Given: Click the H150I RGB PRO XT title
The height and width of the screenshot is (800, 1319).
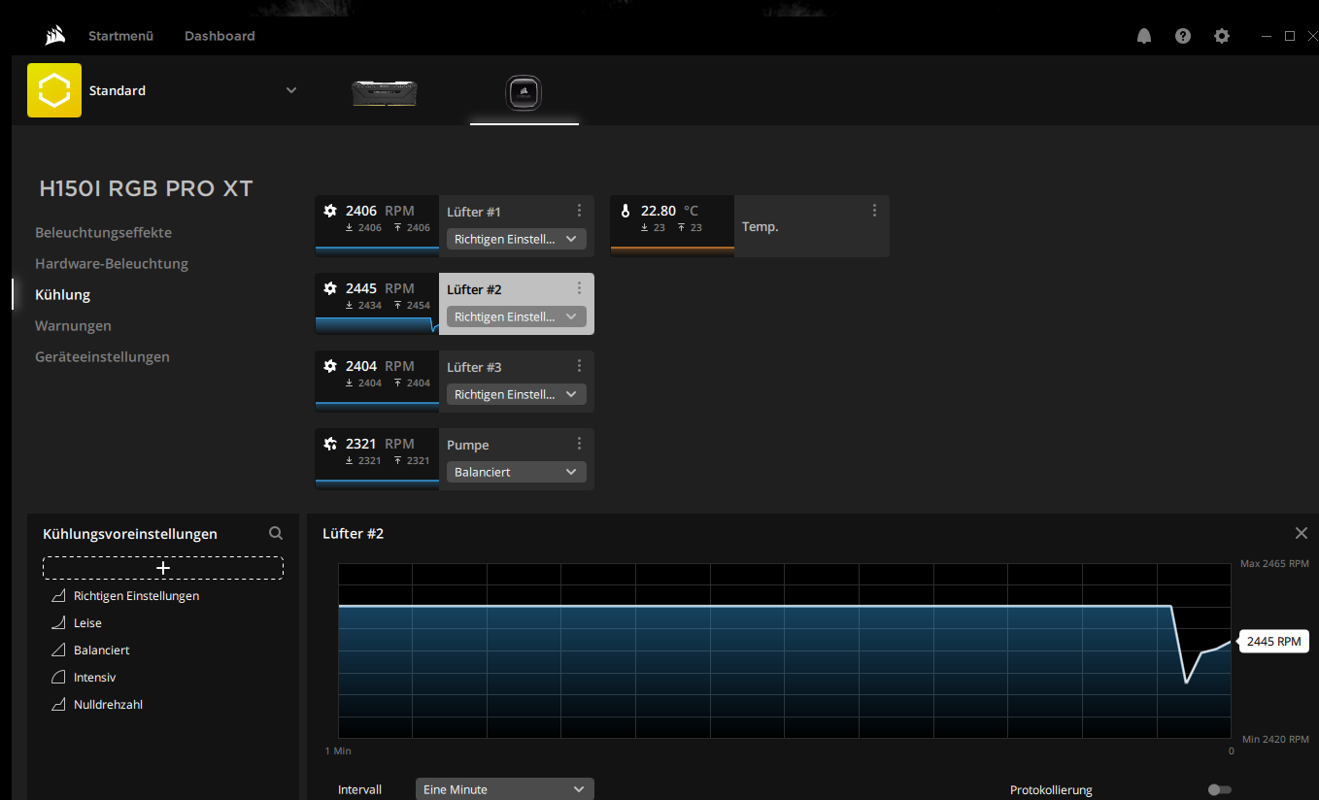Looking at the screenshot, I should coord(146,188).
